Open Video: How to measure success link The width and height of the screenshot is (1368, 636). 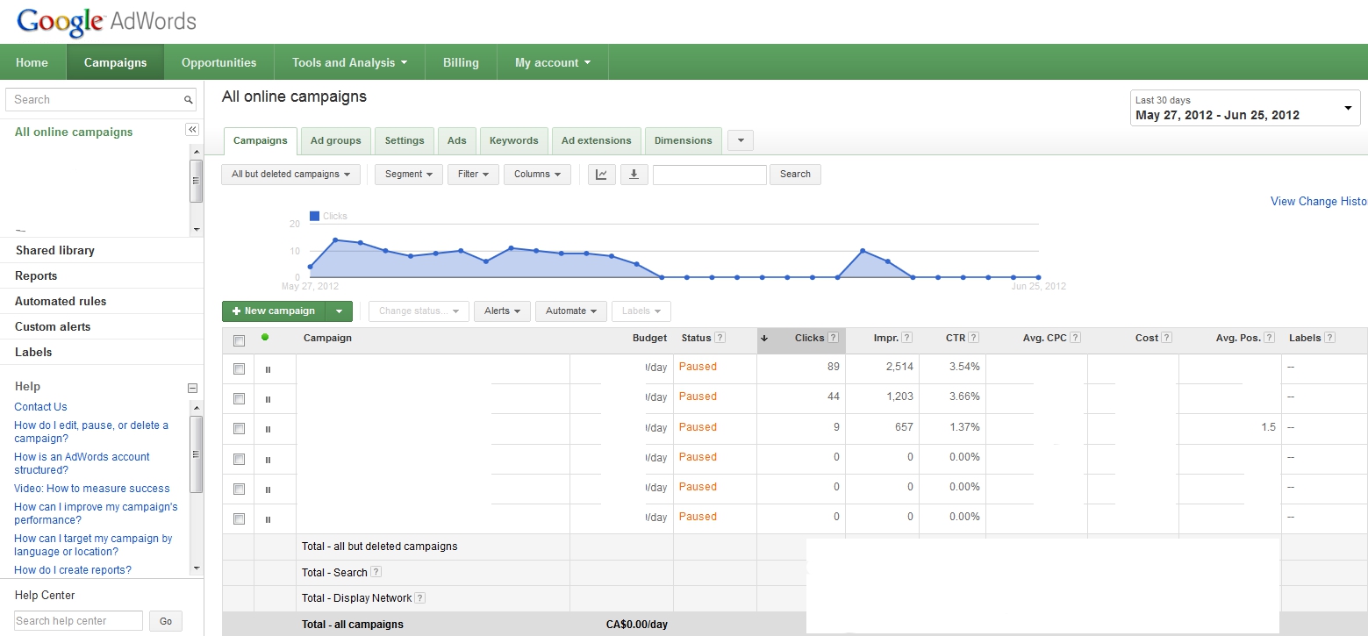coord(92,489)
